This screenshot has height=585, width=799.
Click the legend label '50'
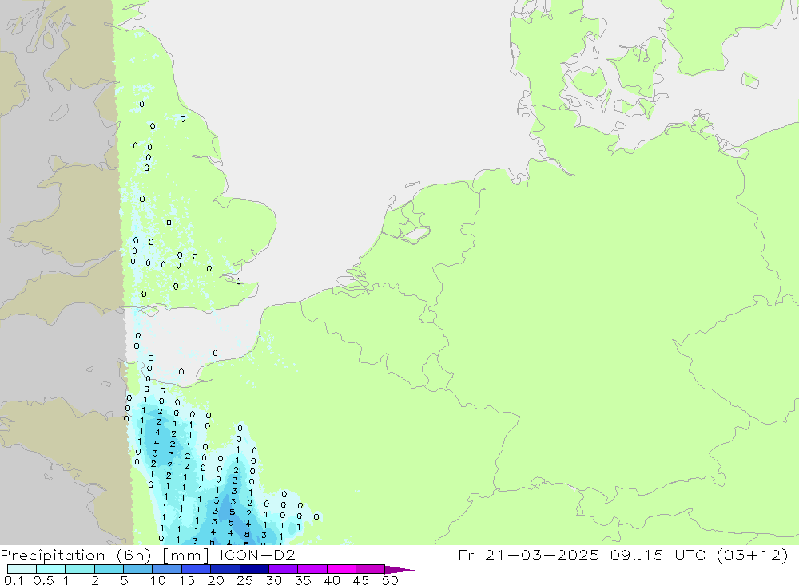(390, 580)
